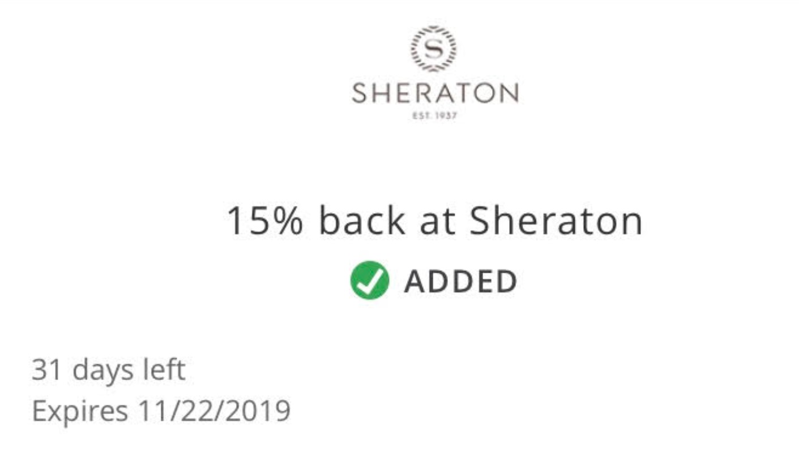
Task: Toggle the ADDED offer status
Action: (x=434, y=280)
